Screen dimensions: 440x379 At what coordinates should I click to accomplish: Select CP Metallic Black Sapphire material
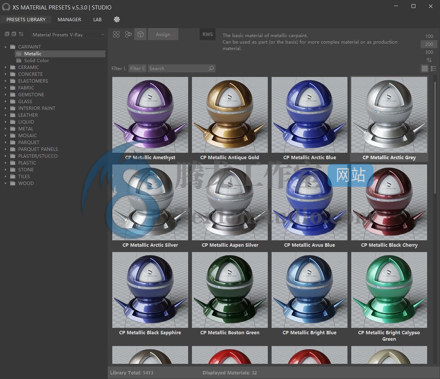tap(150, 290)
